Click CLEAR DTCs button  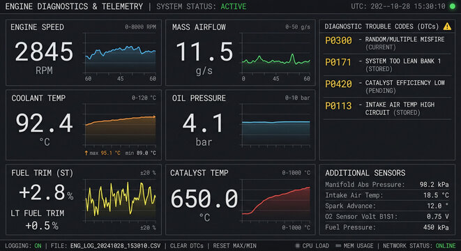pos(187,245)
